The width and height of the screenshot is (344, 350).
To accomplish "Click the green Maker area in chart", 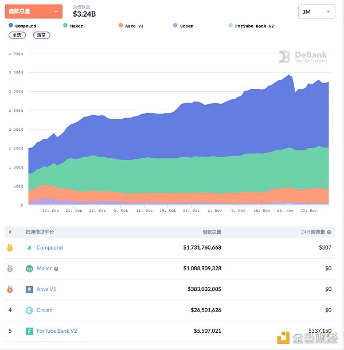I will (x=178, y=174).
